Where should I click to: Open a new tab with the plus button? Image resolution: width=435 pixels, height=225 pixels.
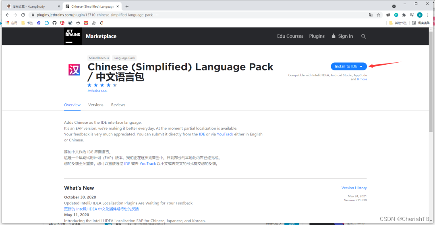[127, 6]
